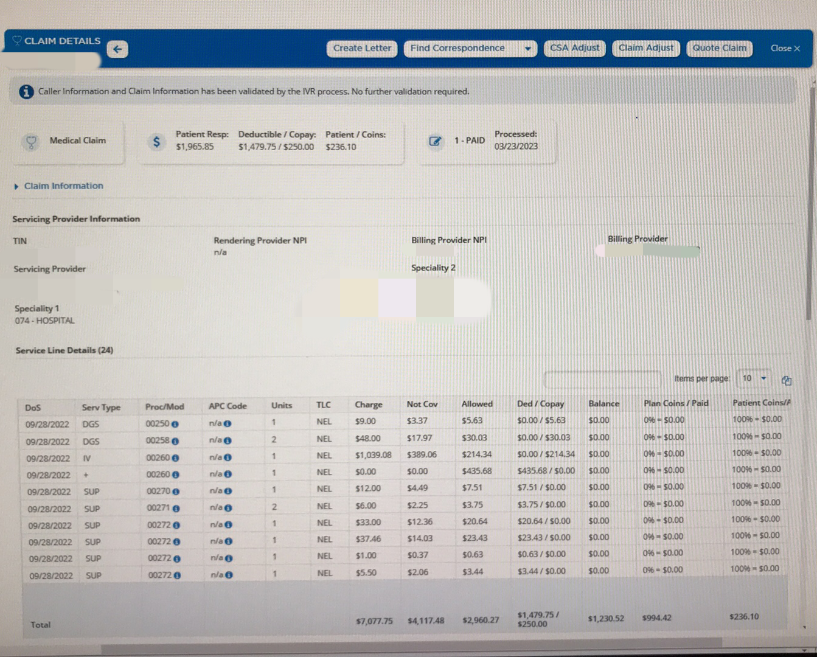This screenshot has height=657, width=817.
Task: Click the DoS column header
Action: point(33,408)
